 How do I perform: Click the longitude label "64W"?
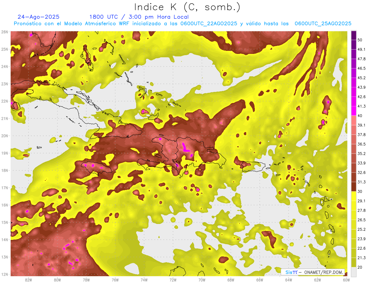(288, 280)
